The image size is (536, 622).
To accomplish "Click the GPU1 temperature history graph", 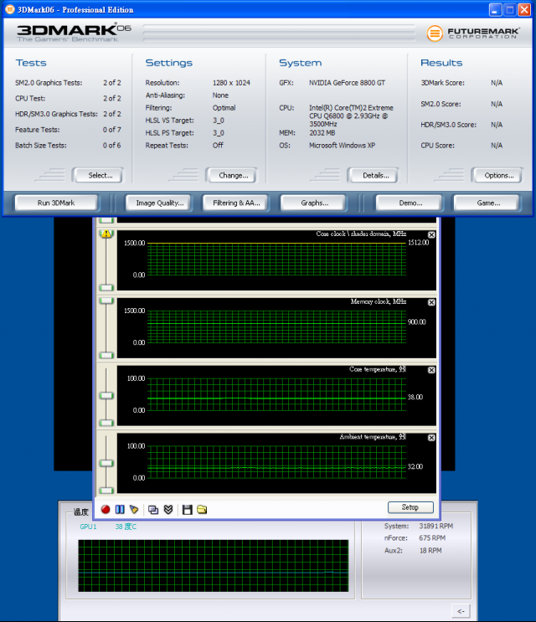I will pyautogui.click(x=214, y=566).
